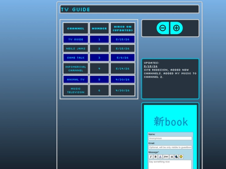Viewport: 226px width, 169px height.
Task: Click channel number 3 cell
Action: click(99, 58)
